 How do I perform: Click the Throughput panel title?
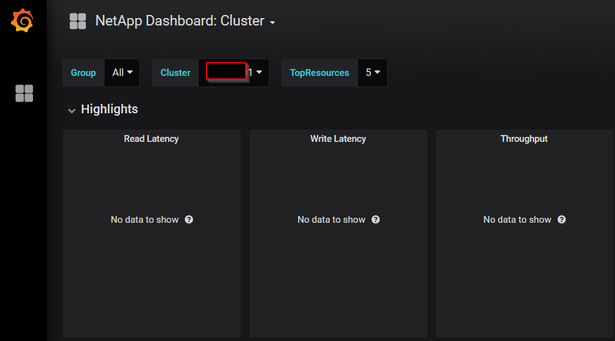click(524, 139)
